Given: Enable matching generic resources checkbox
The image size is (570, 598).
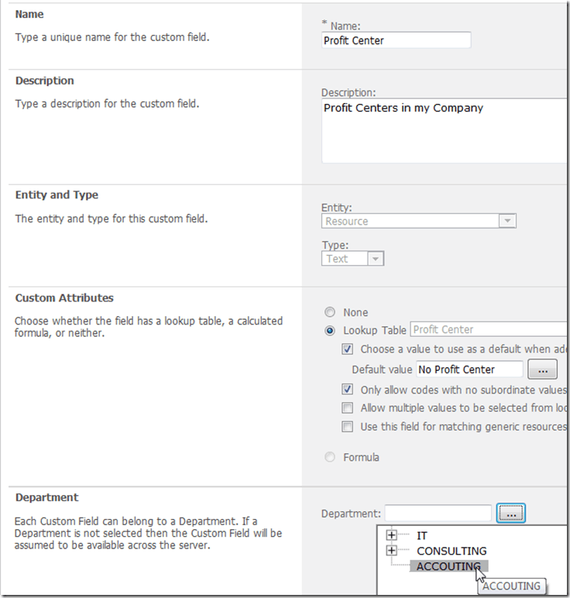Looking at the screenshot, I should pyautogui.click(x=348, y=427).
